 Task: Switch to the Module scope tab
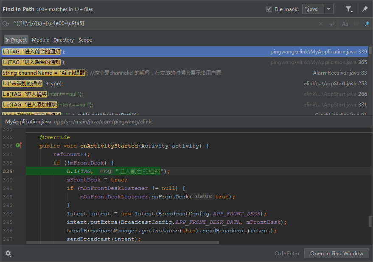pyautogui.click(x=40, y=40)
